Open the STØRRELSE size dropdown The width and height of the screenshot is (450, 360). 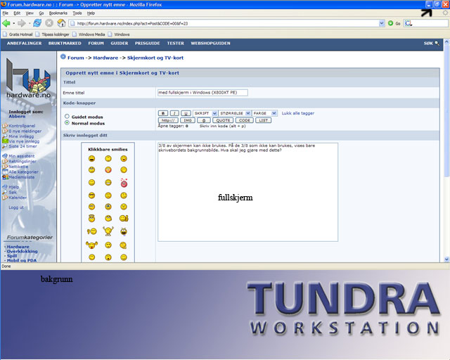tap(235, 113)
